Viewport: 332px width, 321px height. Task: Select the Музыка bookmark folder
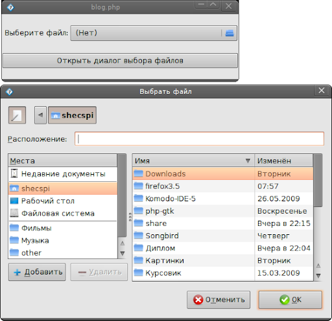[x=63, y=240]
